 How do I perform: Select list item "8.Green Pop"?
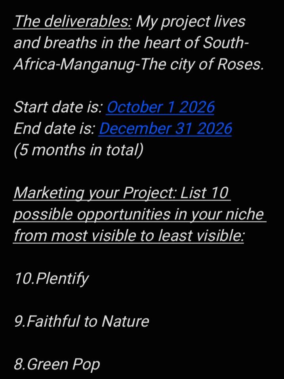pyautogui.click(x=57, y=364)
